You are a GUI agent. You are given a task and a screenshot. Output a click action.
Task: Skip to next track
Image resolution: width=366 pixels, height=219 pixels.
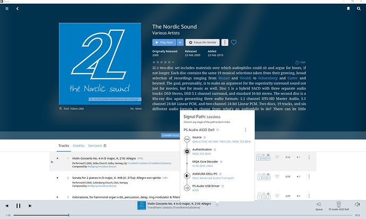click(30, 206)
